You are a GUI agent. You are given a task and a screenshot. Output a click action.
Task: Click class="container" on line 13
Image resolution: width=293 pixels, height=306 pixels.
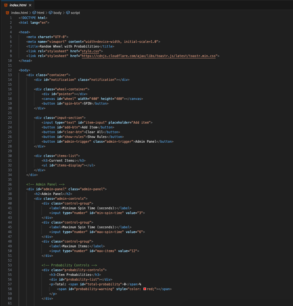[x=52, y=75]
